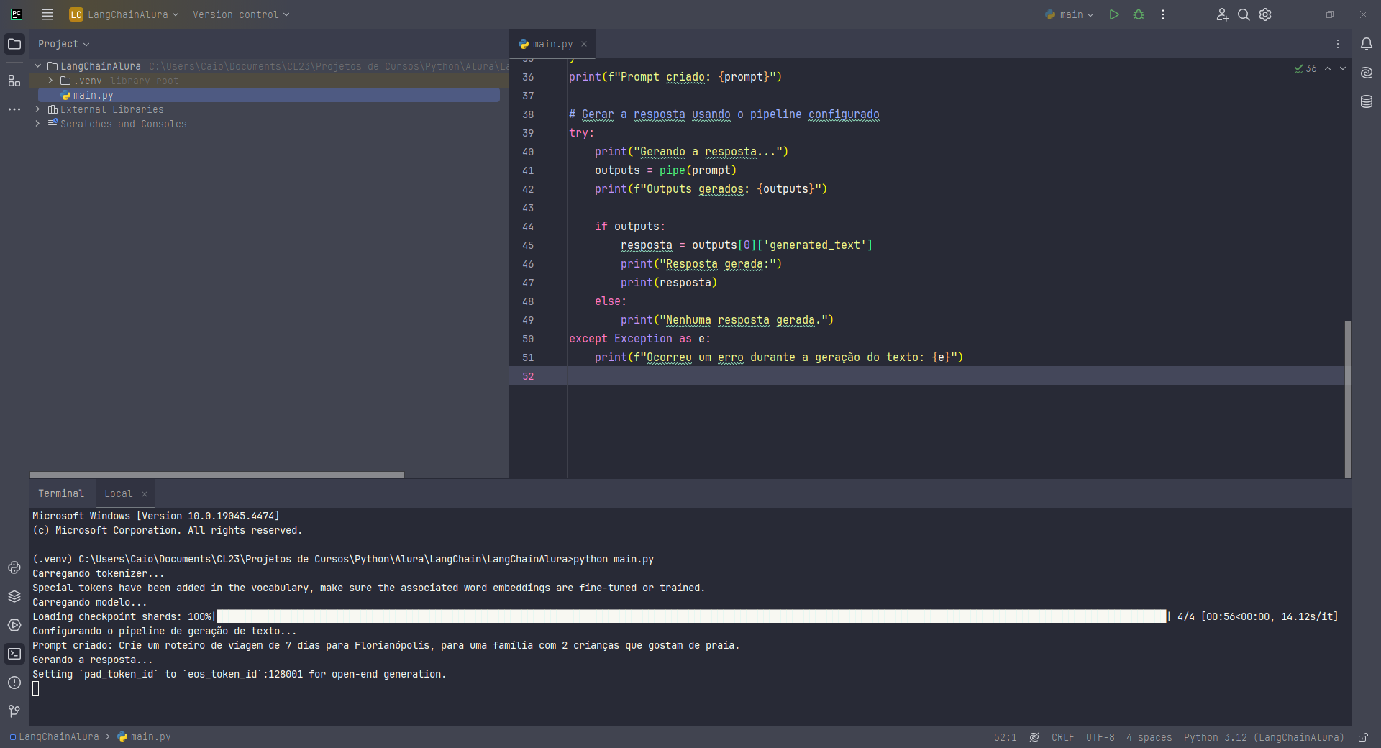This screenshot has height=748, width=1381.
Task: Show more tool windows ellipsis
Action: (x=14, y=109)
